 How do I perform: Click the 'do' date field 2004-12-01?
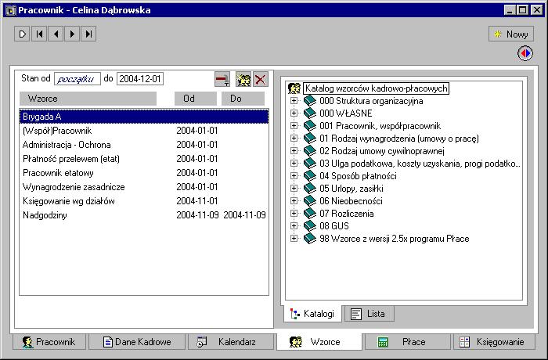(x=140, y=79)
